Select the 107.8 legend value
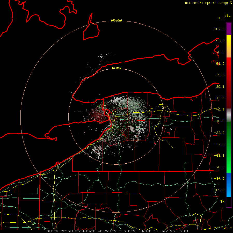This screenshot has width=233, height=233. [219, 29]
